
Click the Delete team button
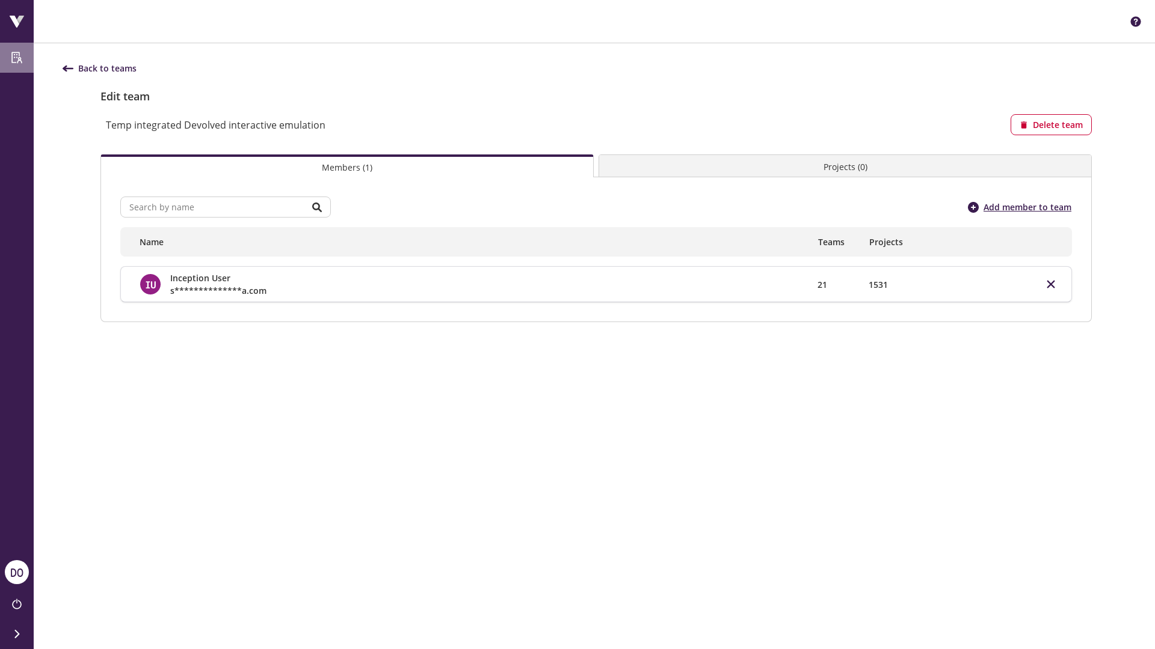point(1051,124)
